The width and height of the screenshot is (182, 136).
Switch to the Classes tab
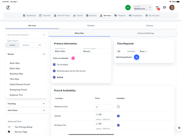[150, 26]
